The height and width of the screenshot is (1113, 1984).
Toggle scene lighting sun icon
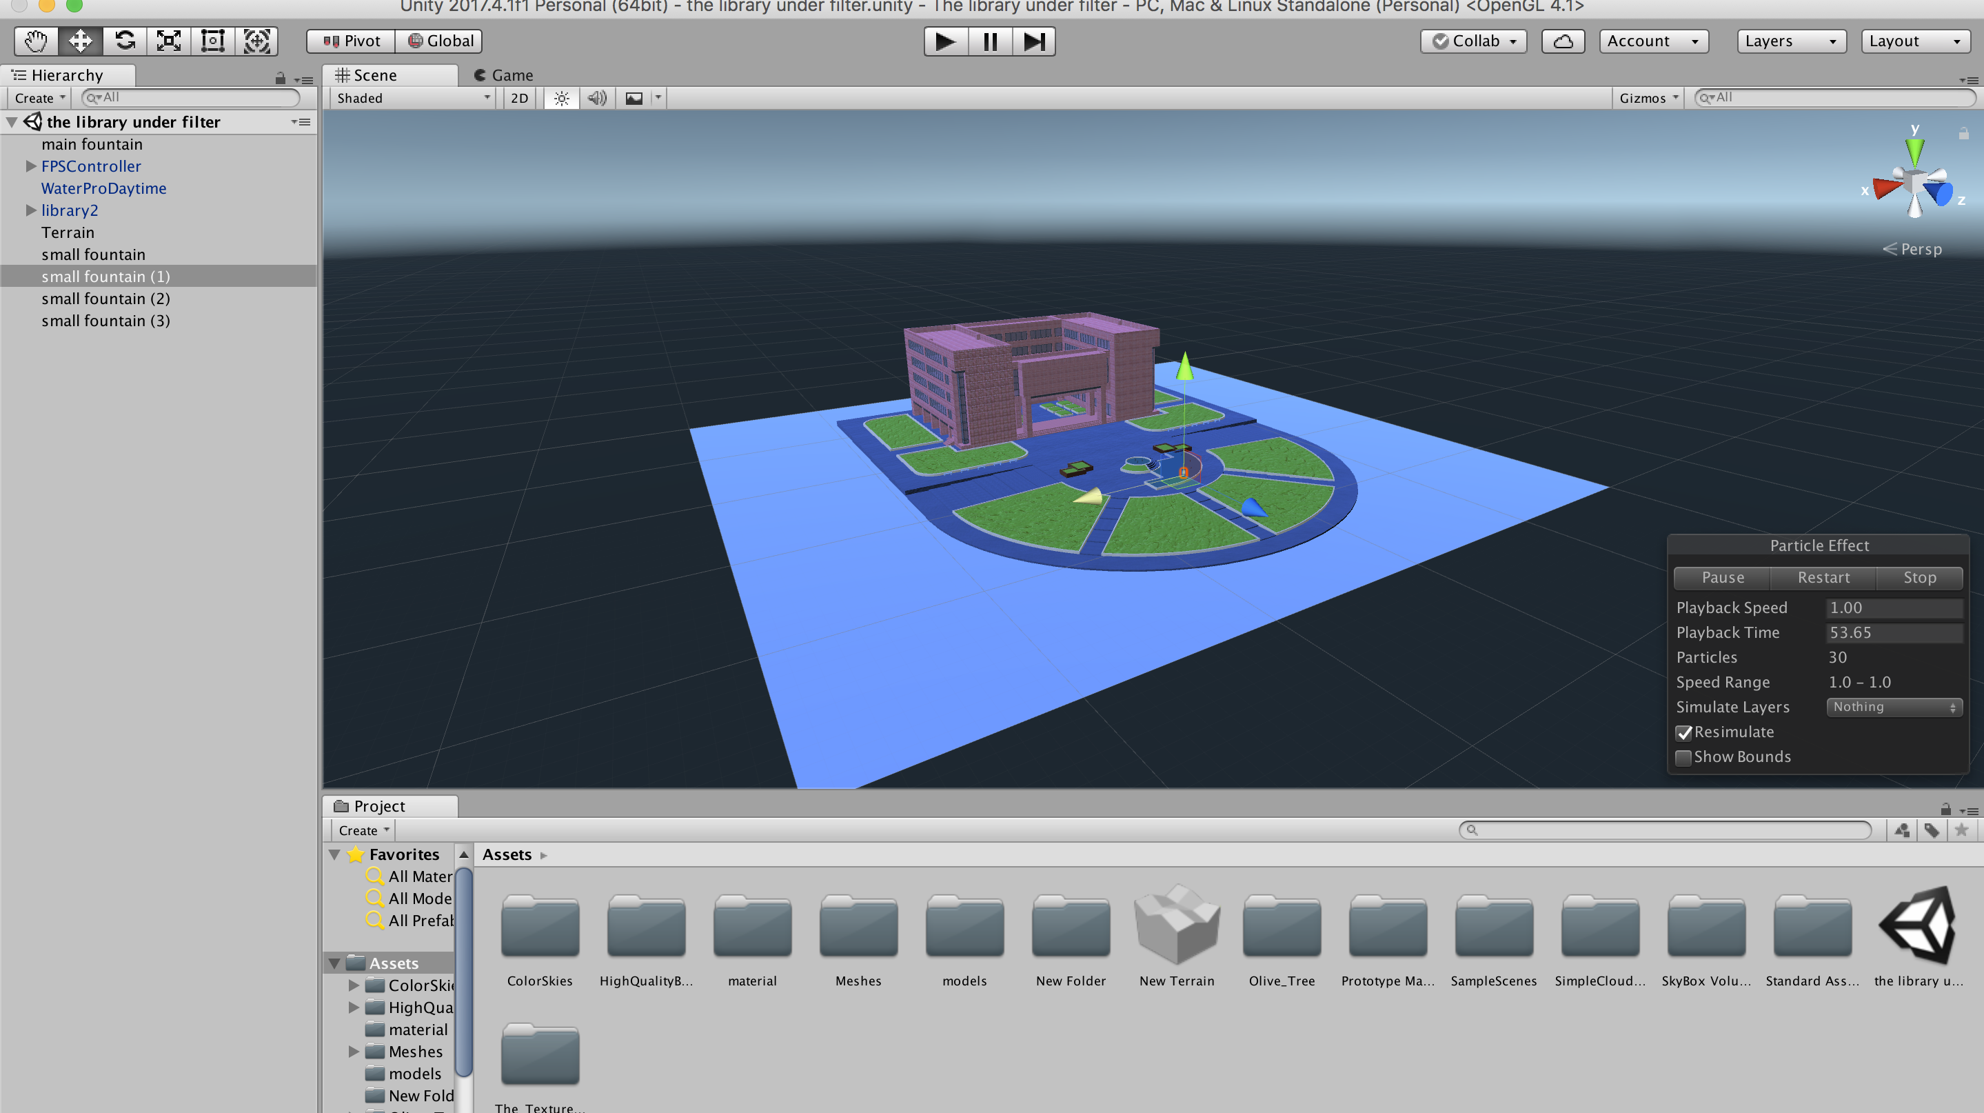click(561, 98)
